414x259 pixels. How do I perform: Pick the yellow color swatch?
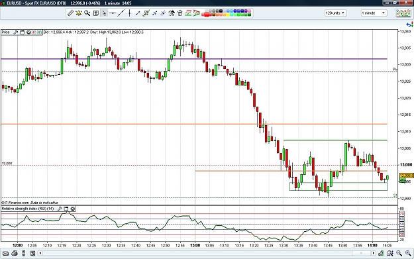(x=227, y=15)
